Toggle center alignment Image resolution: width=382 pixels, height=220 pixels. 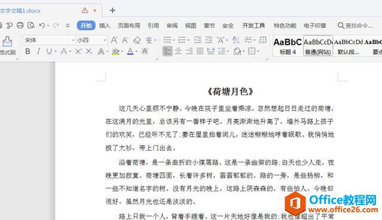point(178,51)
